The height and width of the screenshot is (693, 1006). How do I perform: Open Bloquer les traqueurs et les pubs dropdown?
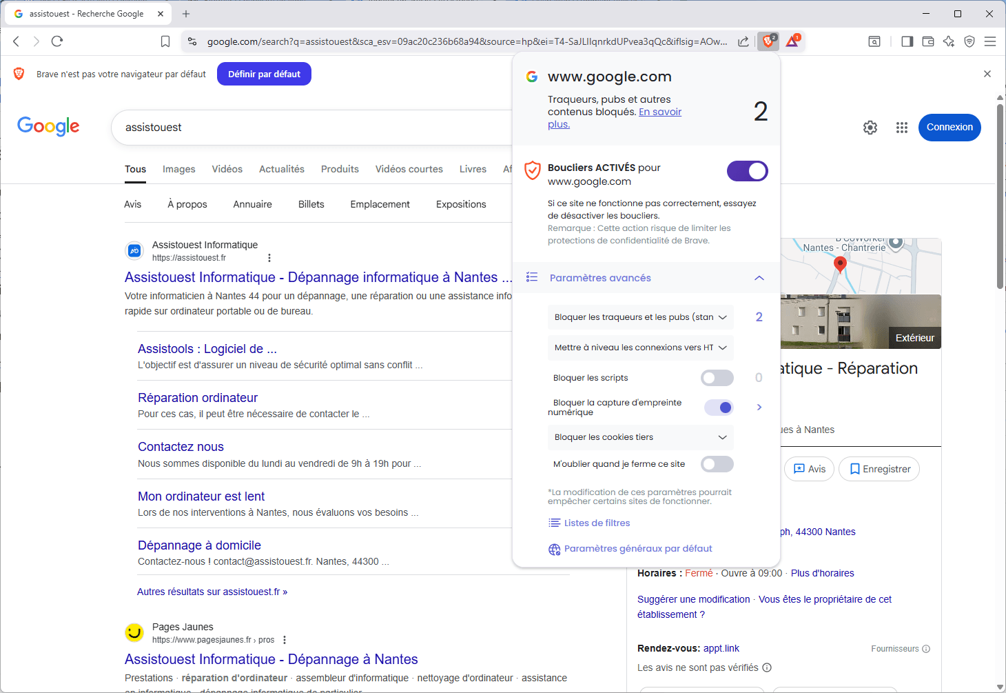641,317
